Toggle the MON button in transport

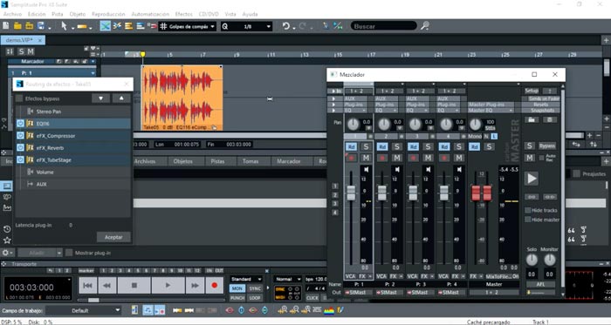(x=237, y=289)
